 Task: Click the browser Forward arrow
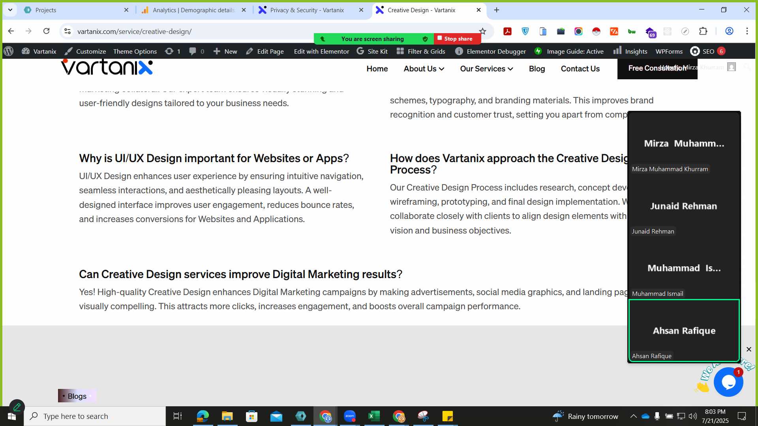click(28, 31)
